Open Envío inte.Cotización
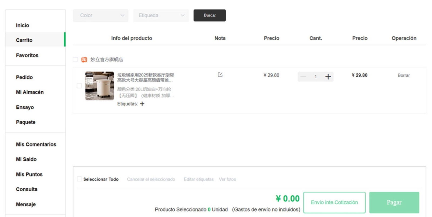 335,202
